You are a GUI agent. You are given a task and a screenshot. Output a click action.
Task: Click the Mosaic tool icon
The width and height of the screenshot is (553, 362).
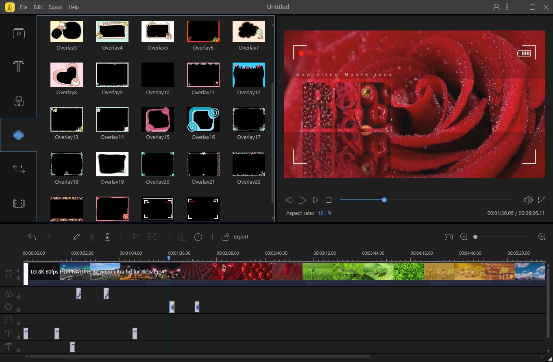[167, 237]
